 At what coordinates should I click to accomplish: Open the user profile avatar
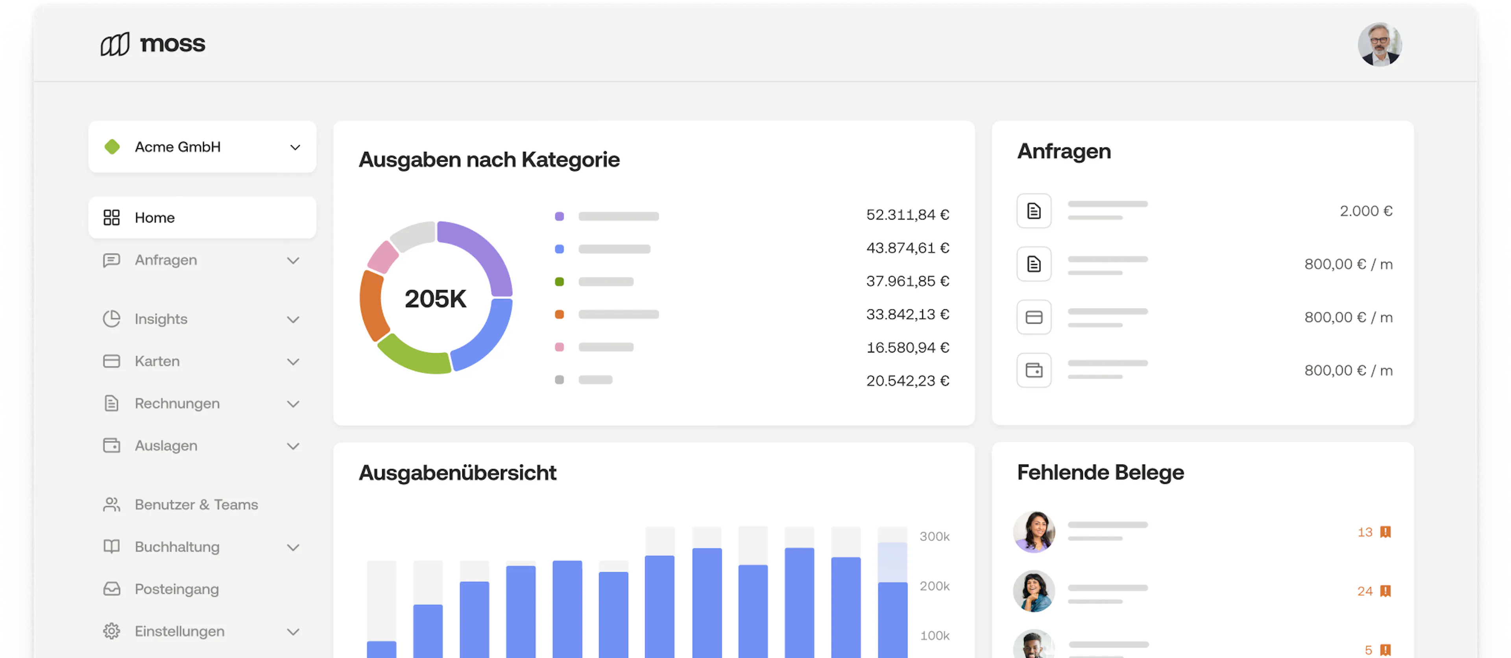tap(1380, 44)
